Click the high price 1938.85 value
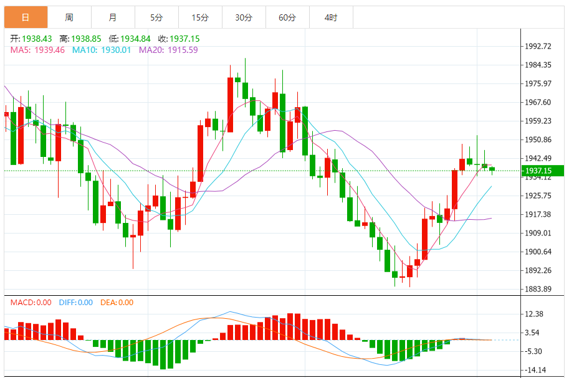Image resolution: width=569 pixels, height=378 pixels. point(86,39)
